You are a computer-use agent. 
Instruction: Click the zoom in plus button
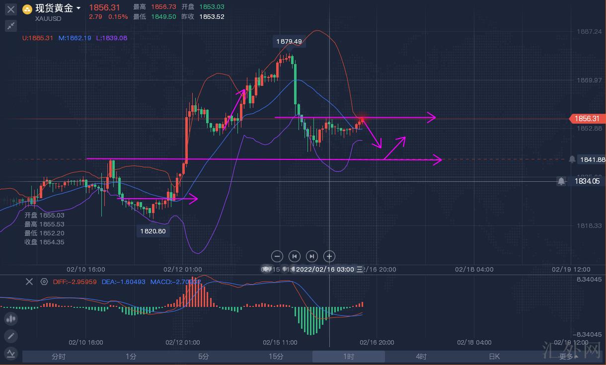click(329, 256)
